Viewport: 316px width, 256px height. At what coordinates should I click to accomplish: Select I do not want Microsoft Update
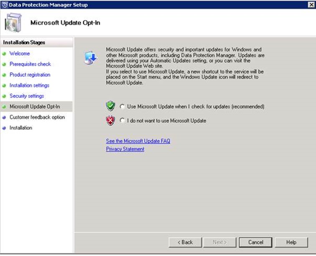[x=122, y=120]
